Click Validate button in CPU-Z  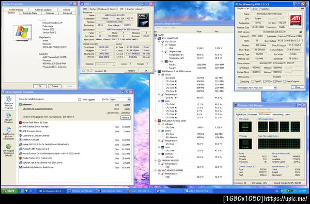pos(131,71)
